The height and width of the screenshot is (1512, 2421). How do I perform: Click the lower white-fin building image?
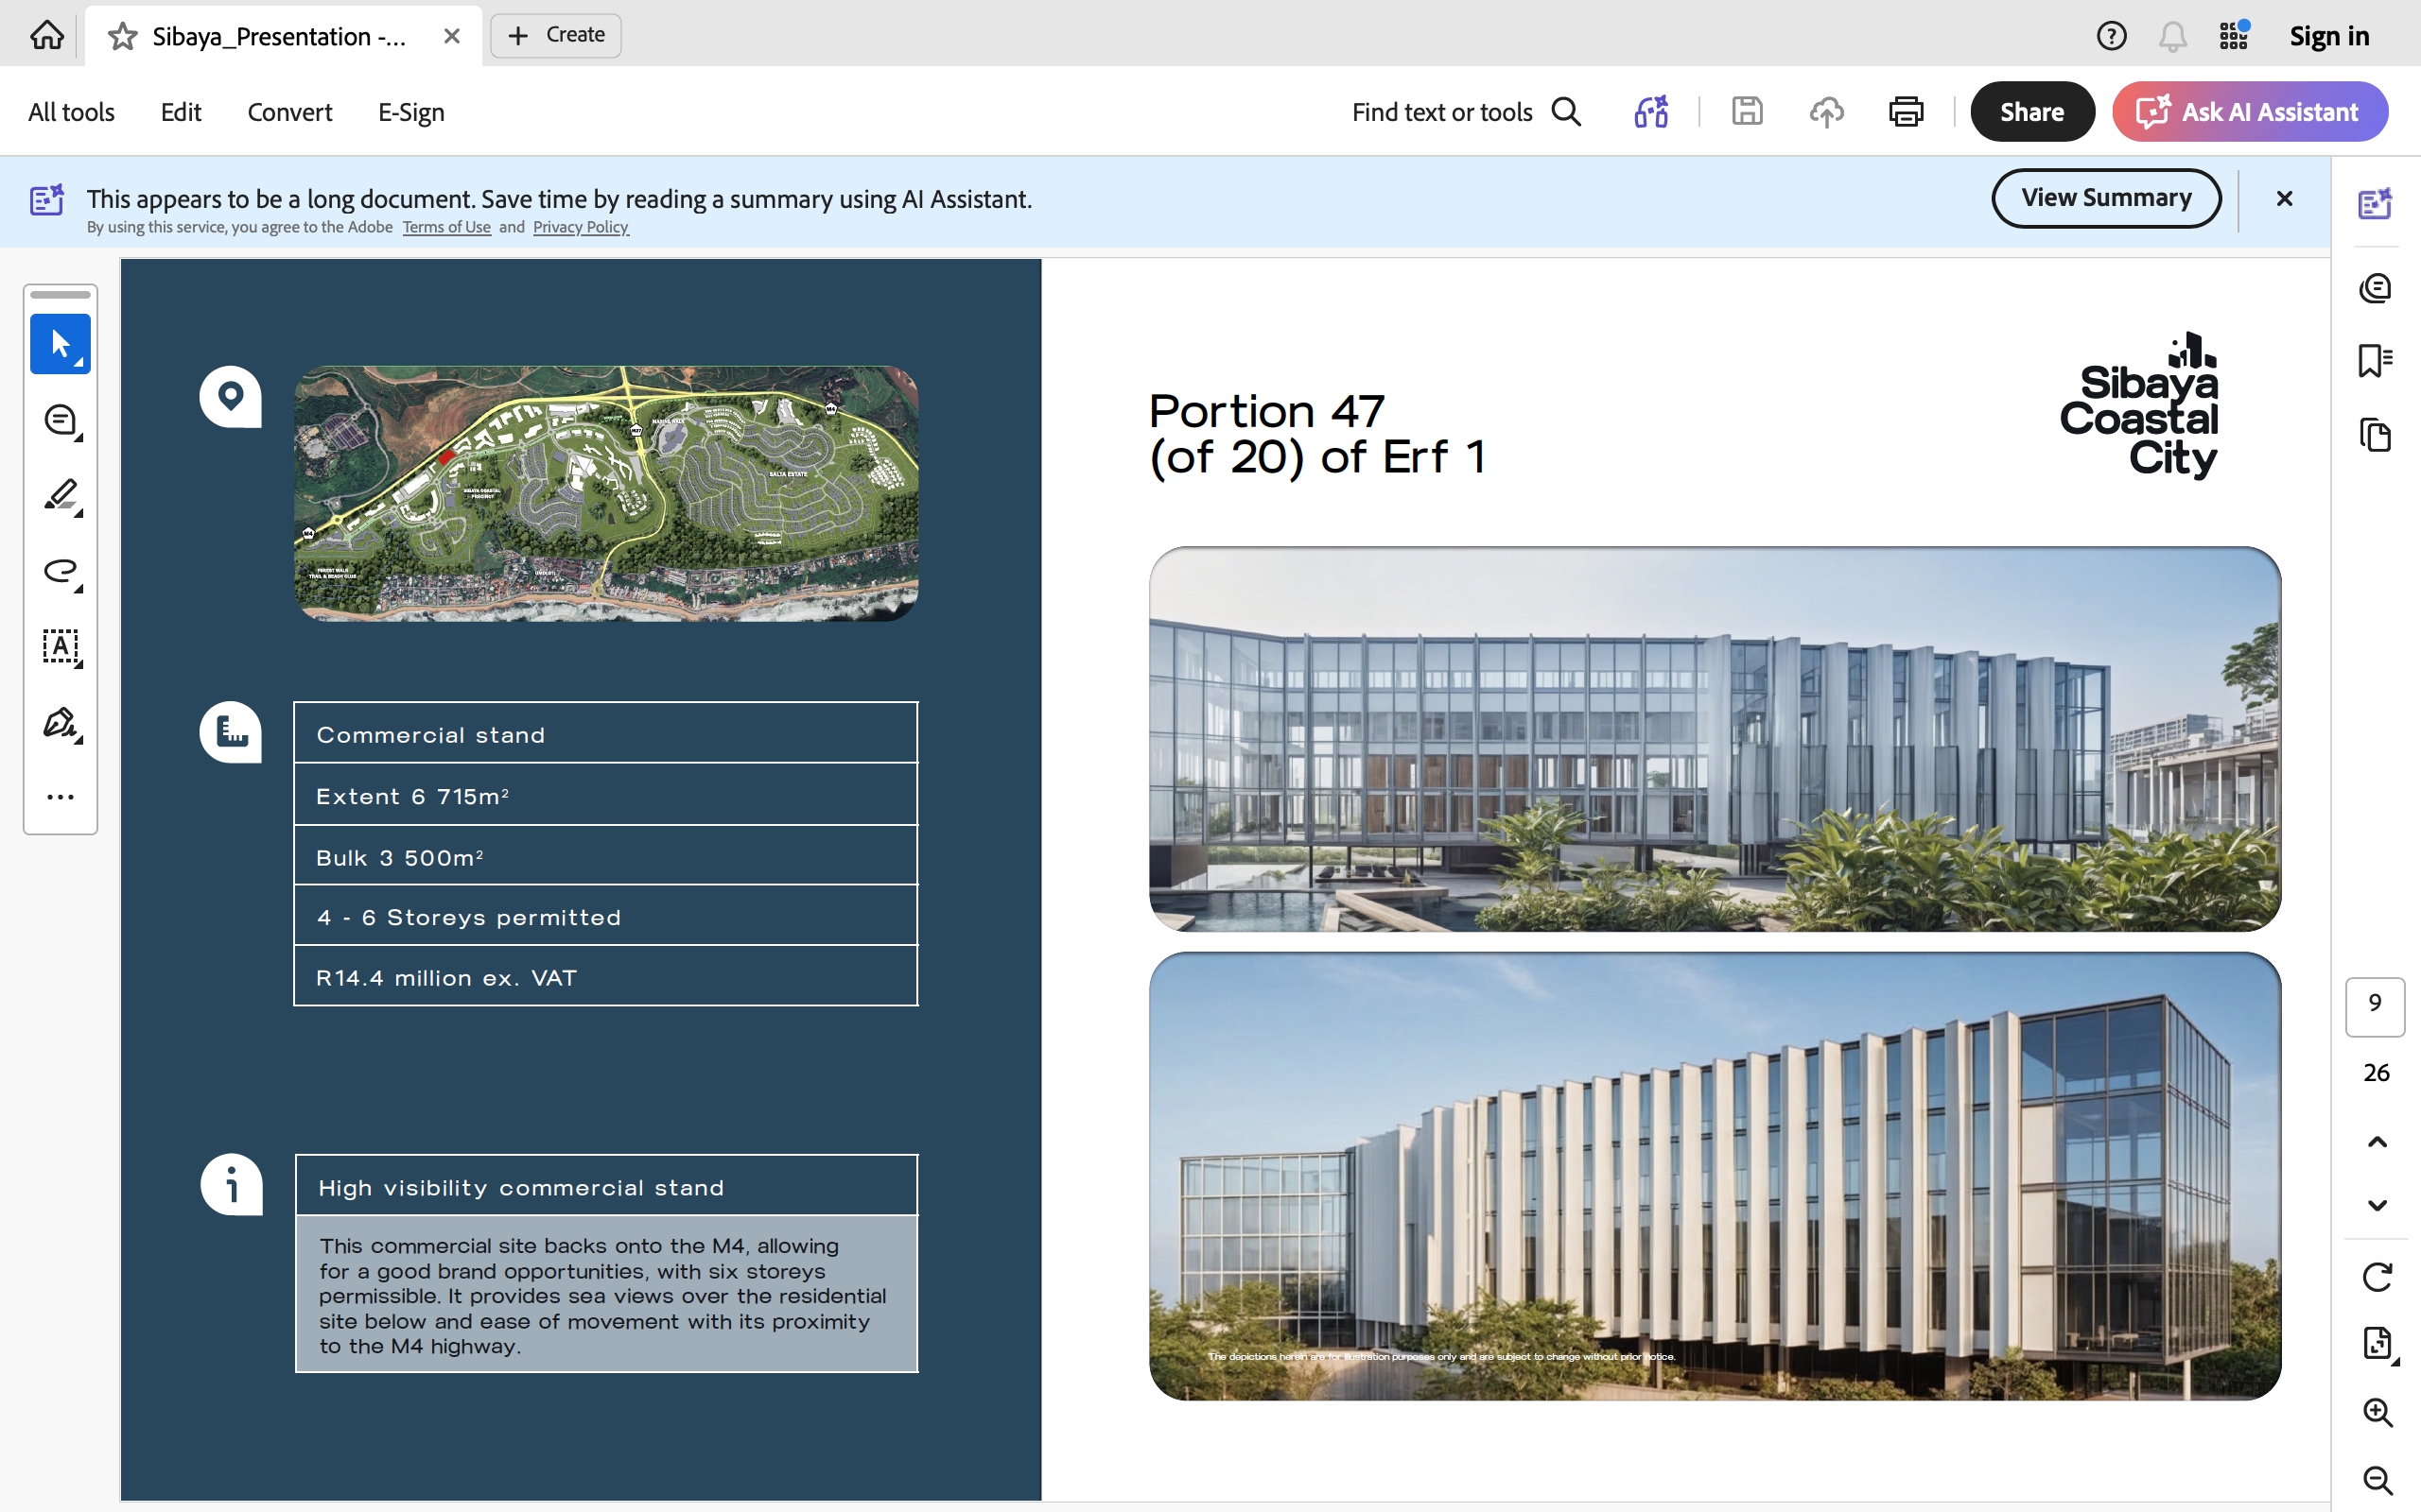[x=1715, y=1176]
